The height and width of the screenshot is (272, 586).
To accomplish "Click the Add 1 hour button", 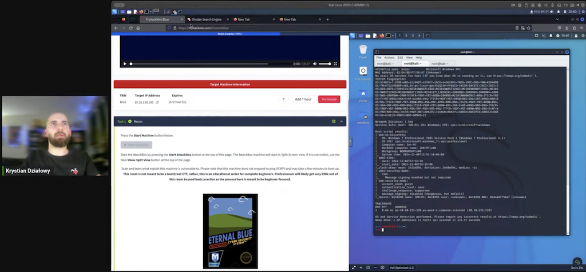I will tap(303, 99).
